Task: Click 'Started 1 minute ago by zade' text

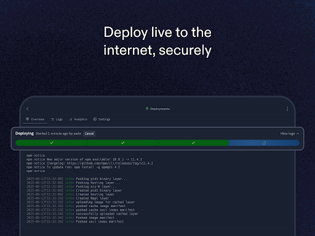Action: (x=58, y=133)
